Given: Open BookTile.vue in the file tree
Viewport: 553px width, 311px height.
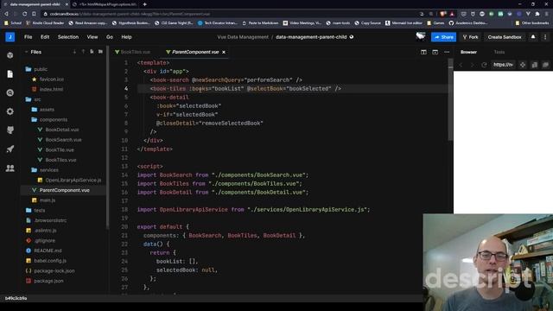Looking at the screenshot, I should pos(60,149).
